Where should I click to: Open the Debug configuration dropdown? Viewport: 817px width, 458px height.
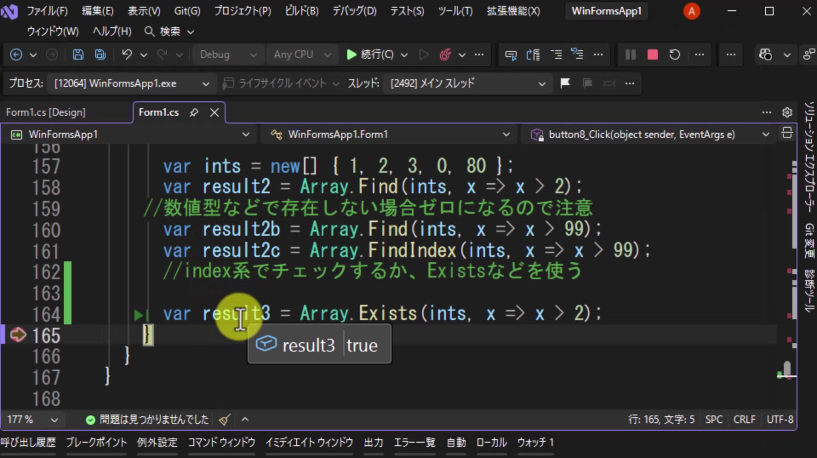coord(228,54)
